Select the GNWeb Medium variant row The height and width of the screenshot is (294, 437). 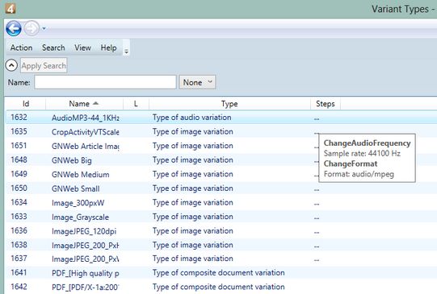(221, 174)
